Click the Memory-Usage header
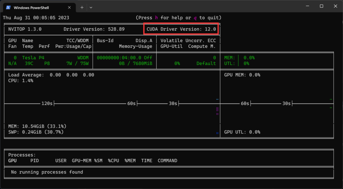Viewport: 343px width, 189px height. click(x=136, y=46)
